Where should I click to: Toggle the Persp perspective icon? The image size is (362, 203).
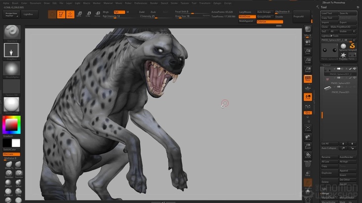pyautogui.click(x=308, y=79)
